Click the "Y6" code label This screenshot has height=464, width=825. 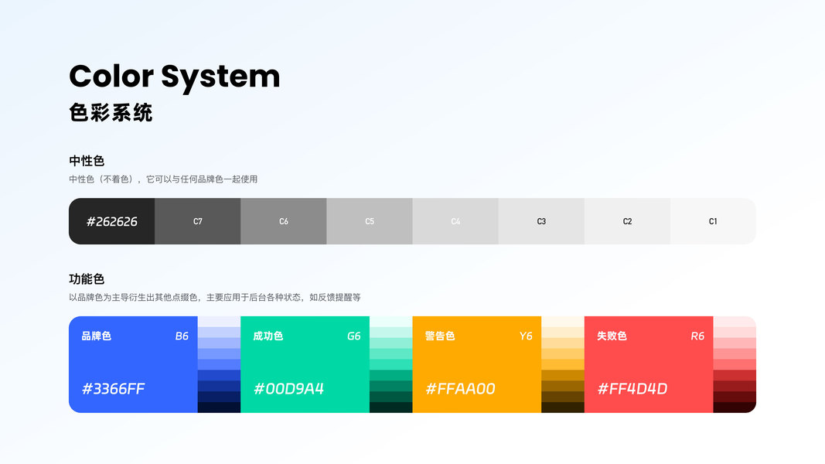click(526, 336)
